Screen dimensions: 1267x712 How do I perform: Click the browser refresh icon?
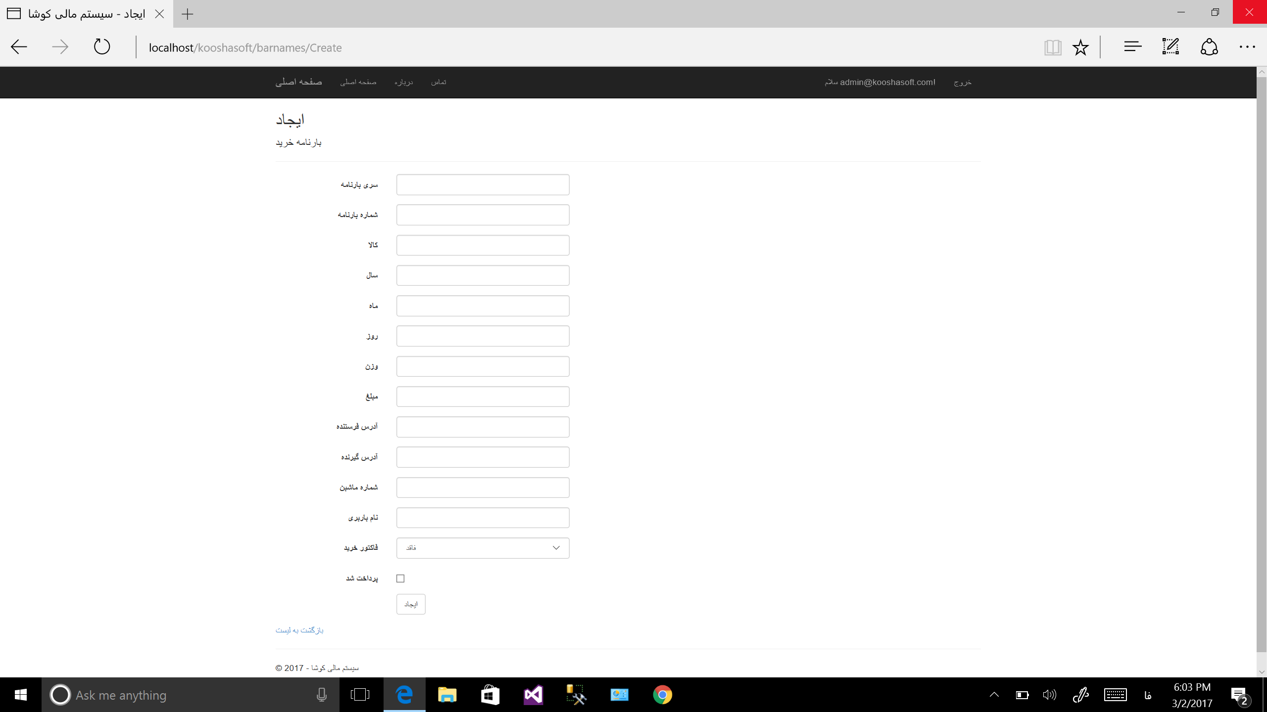point(102,47)
